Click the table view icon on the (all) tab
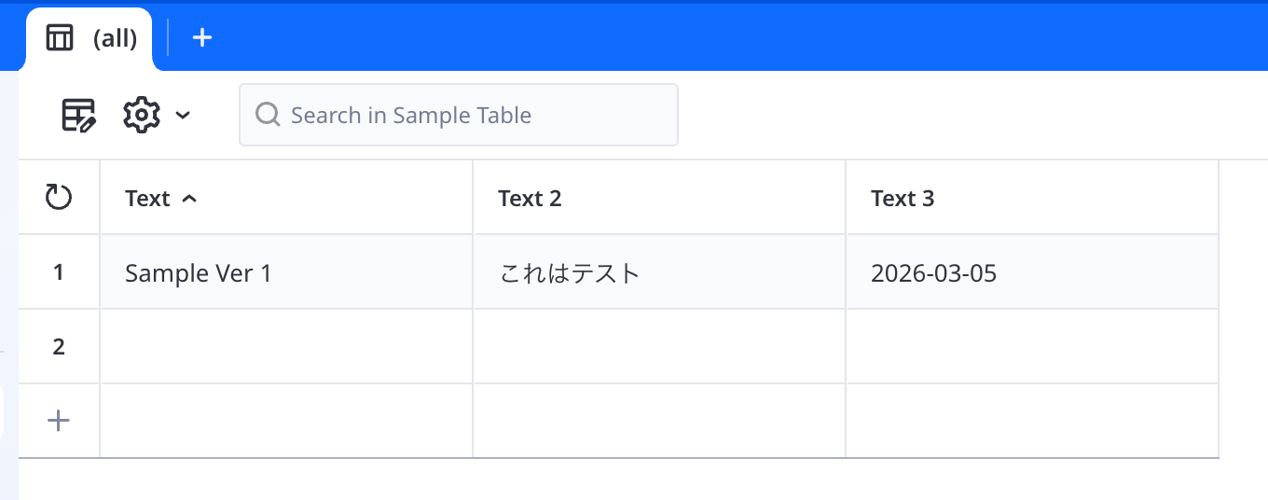 60,38
